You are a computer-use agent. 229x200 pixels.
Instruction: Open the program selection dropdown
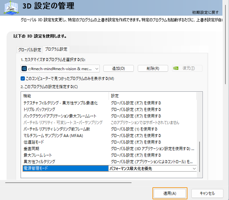[x=97, y=69]
